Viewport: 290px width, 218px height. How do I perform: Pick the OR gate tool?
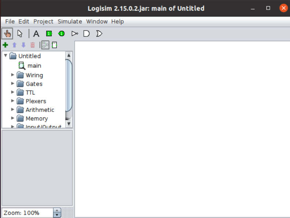click(99, 34)
